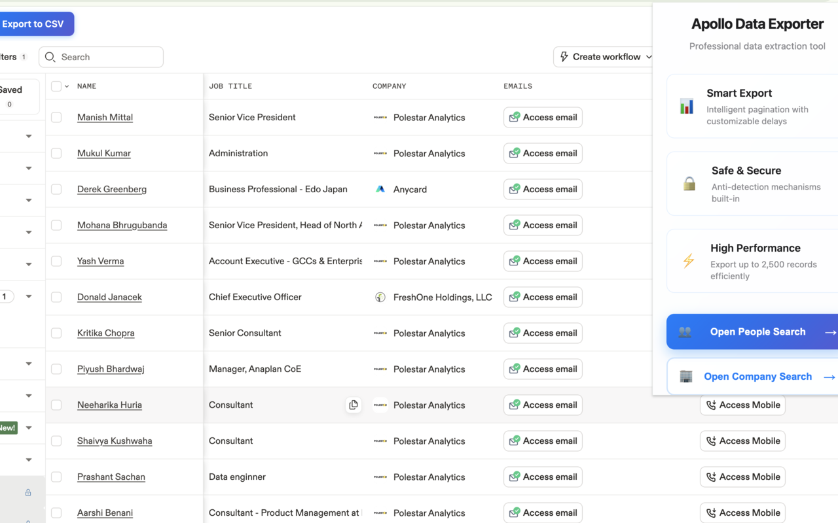Viewport: 838px width, 523px height.
Task: Click Access Mobile for Shaivya Kushwaha
Action: pyautogui.click(x=742, y=441)
